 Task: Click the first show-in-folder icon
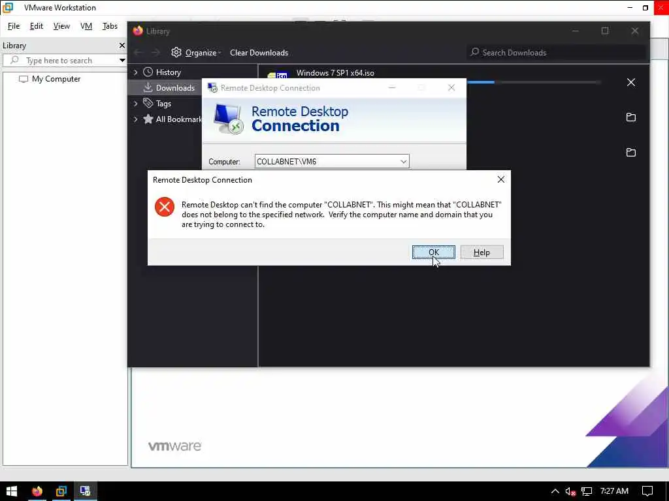pyautogui.click(x=631, y=117)
